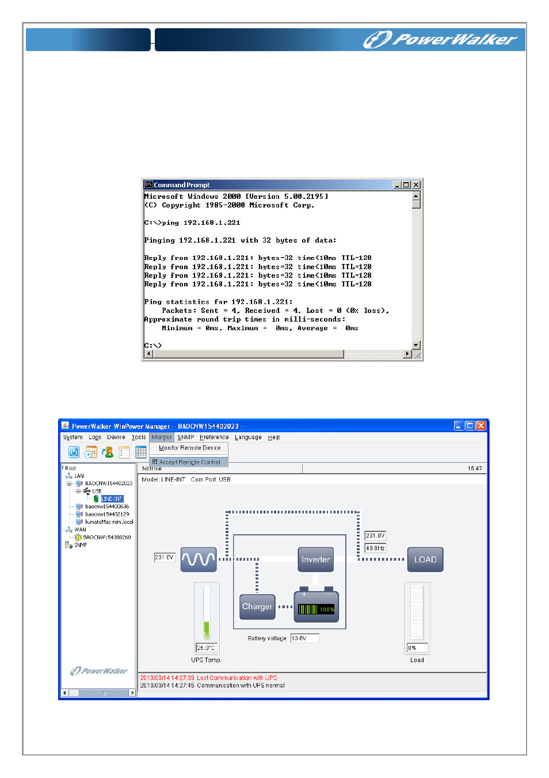This screenshot has width=549, height=778.
Task: Open the Device menu
Action: point(116,437)
